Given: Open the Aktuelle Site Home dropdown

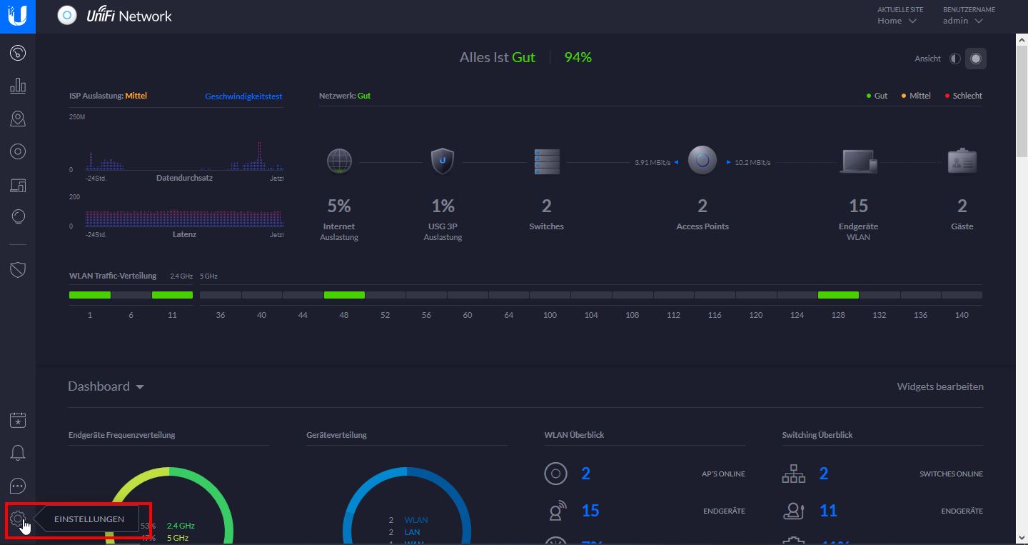Looking at the screenshot, I should click(897, 21).
